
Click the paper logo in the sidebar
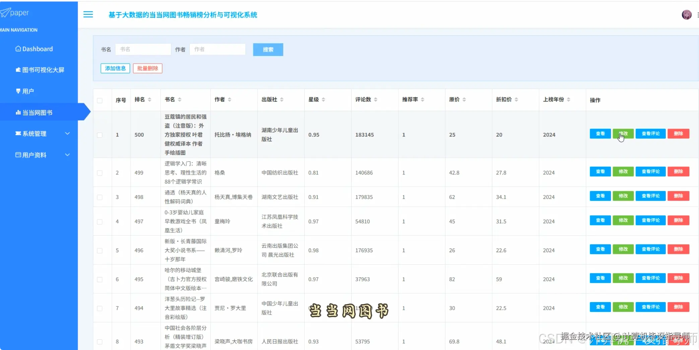15,13
